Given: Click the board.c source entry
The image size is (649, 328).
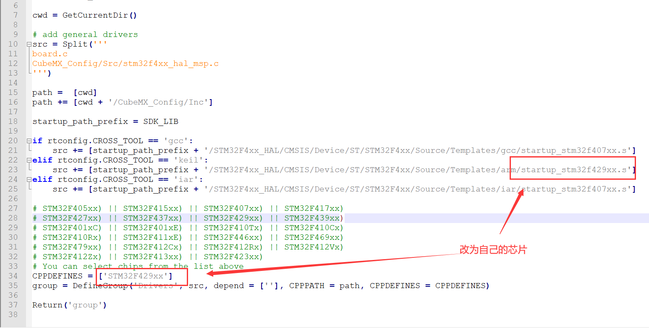Looking at the screenshot, I should [x=50, y=54].
